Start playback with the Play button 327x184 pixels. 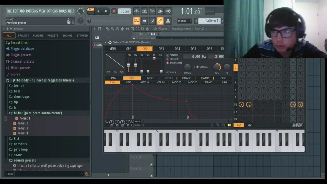coord(98,11)
